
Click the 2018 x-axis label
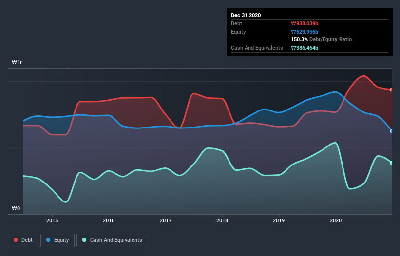coord(222,220)
